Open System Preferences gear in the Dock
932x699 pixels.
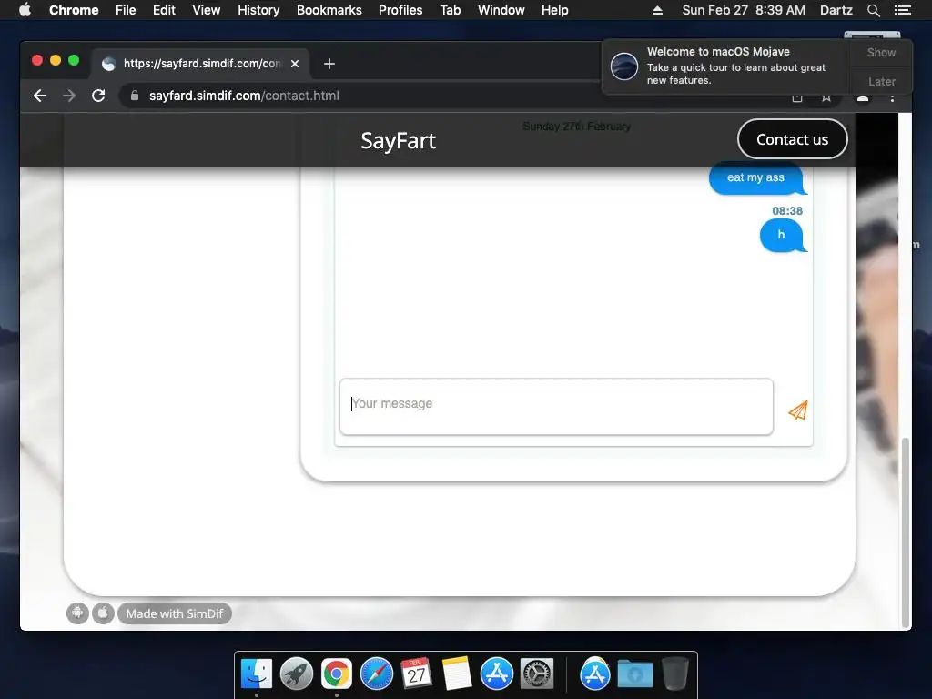pos(537,674)
